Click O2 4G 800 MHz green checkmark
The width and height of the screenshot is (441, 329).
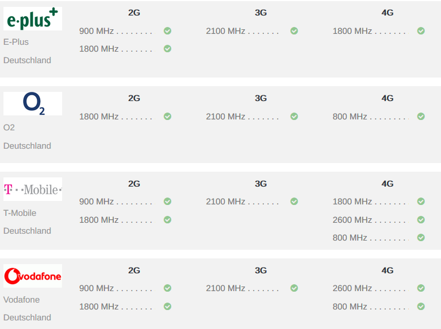coord(421,117)
